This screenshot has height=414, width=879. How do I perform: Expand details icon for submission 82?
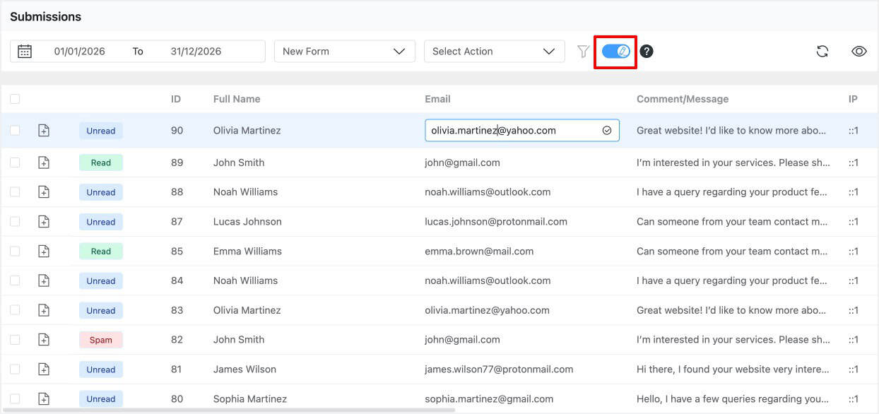pos(44,340)
